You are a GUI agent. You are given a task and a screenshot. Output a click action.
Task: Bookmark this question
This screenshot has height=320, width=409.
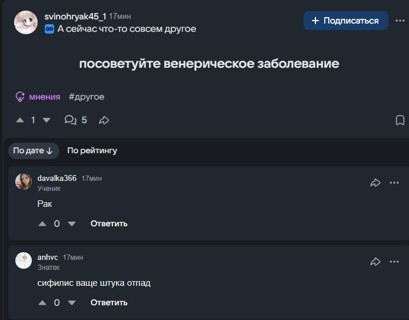[400, 120]
